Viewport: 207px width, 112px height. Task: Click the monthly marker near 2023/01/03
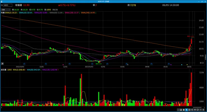pyautogui.click(x=92, y=64)
